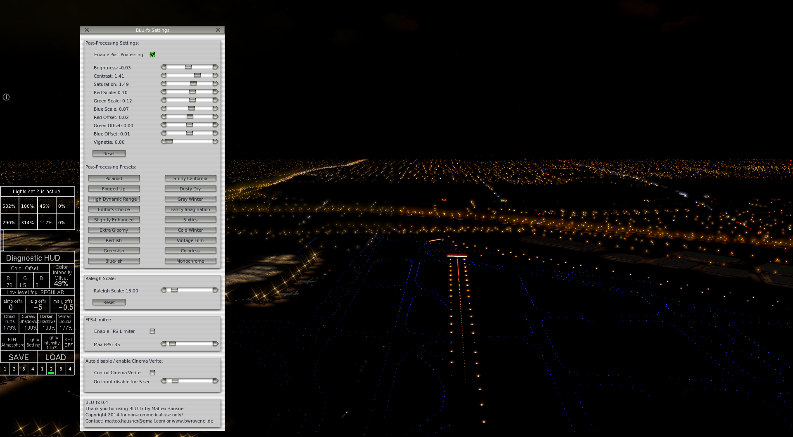Image resolution: width=793 pixels, height=437 pixels.
Task: Tick the Control Cinema Verite checkbox
Action: pos(152,373)
